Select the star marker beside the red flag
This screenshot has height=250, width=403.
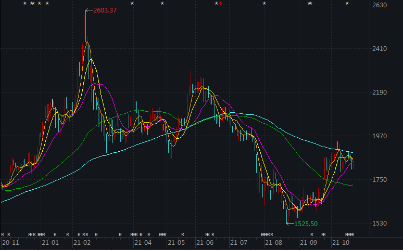click(x=217, y=3)
